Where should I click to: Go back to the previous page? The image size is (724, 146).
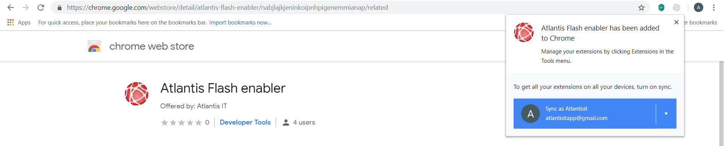(x=11, y=8)
